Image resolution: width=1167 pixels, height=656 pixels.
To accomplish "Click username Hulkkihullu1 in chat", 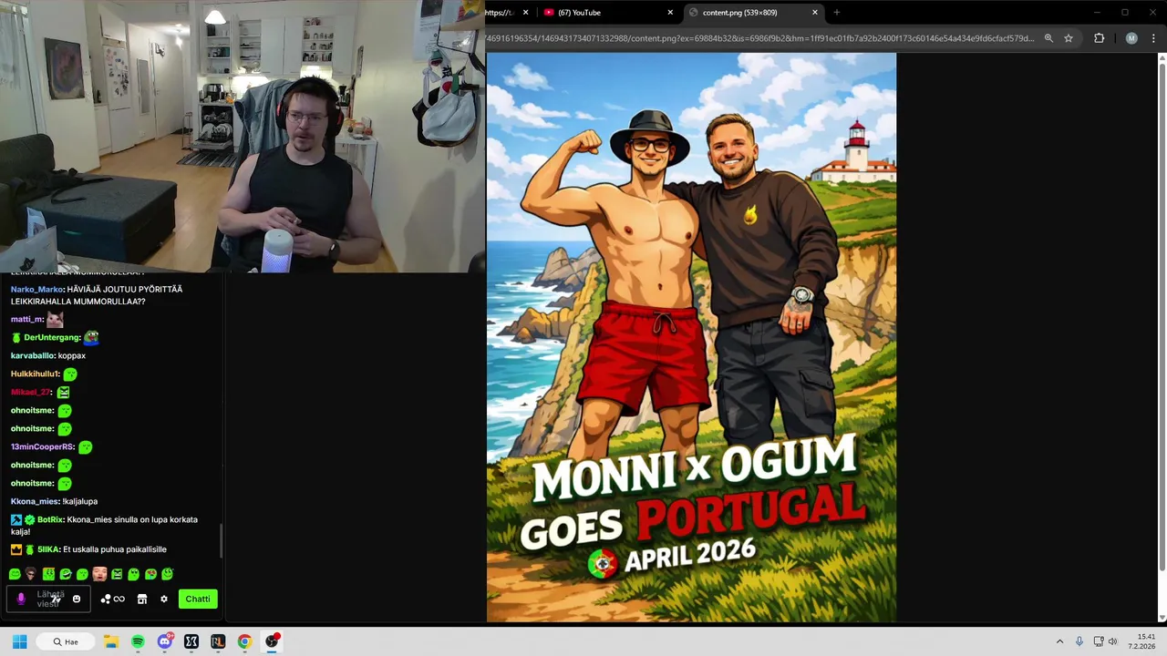I will click(35, 374).
